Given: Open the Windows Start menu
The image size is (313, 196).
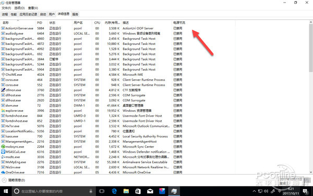Looking at the screenshot, I should (6, 191).
